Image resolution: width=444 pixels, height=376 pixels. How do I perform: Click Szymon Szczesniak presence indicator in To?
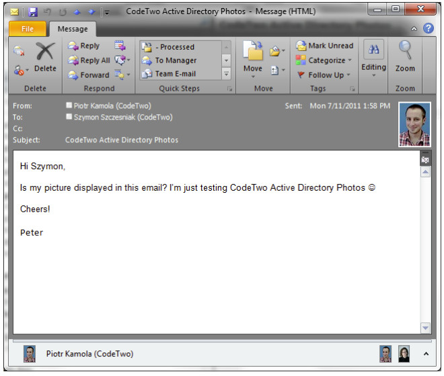[x=69, y=116]
